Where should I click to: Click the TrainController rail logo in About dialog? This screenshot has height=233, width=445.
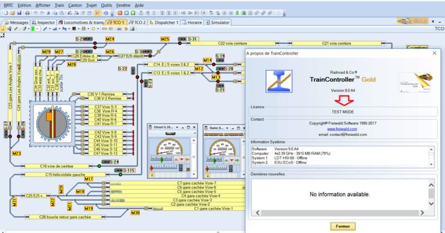[279, 81]
